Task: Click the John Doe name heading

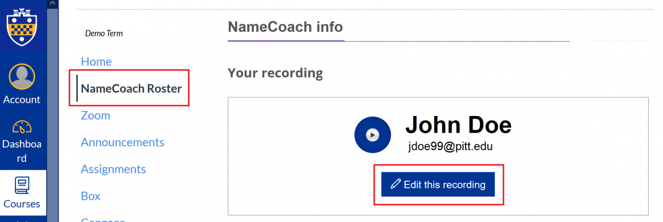Action: pos(459,125)
